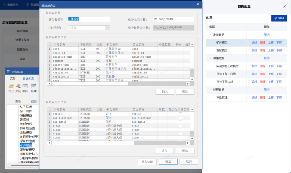Image resolution: width=291 pixels, height=173 pixels.
Task: Click the 新建 icon in the toolbar
Action: point(34,86)
